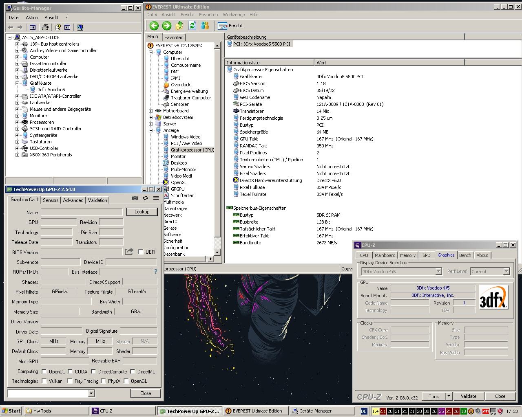Toggle Vulkan checkbox in GPU-Z
522x417 pixels.
(x=44, y=381)
